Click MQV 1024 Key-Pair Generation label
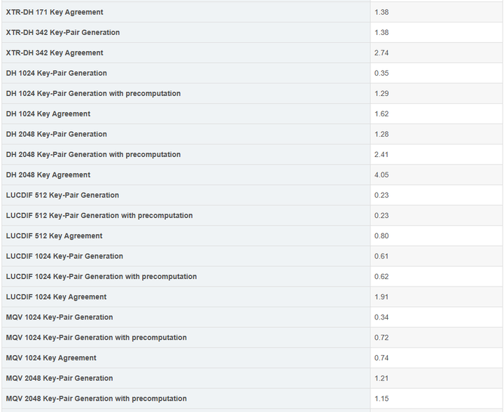504x412 pixels. 59,317
